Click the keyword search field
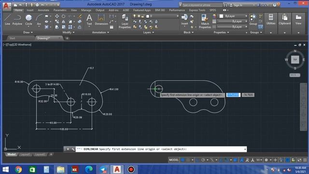Viewport: 309px width, 174px height. tap(202, 5)
